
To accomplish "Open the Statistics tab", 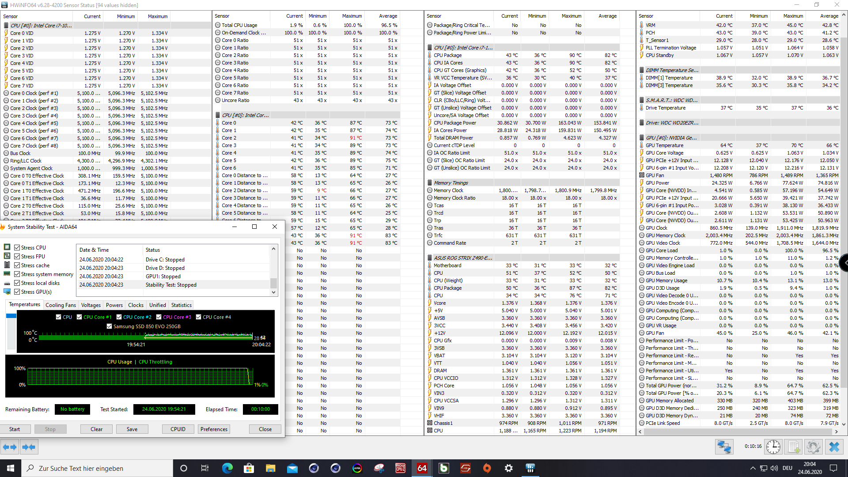I will click(182, 305).
